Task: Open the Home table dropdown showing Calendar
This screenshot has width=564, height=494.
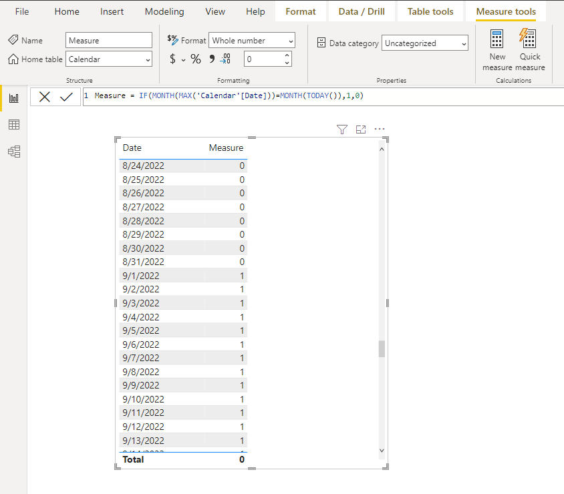Action: pos(109,59)
